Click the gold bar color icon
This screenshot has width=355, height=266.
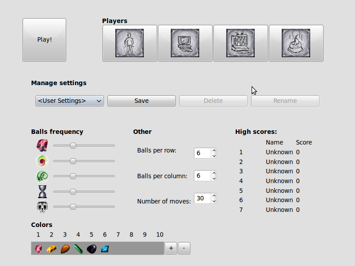coord(51,249)
